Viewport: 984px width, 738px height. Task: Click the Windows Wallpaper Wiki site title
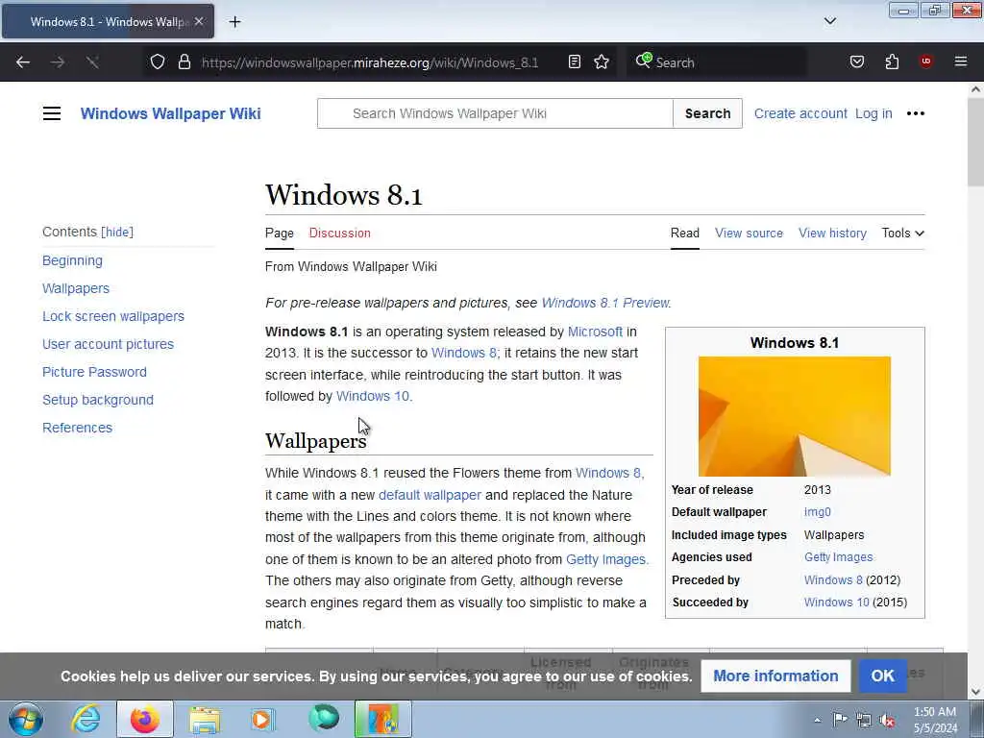[x=170, y=113]
